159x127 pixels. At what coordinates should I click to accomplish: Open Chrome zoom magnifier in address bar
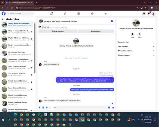(137, 8)
